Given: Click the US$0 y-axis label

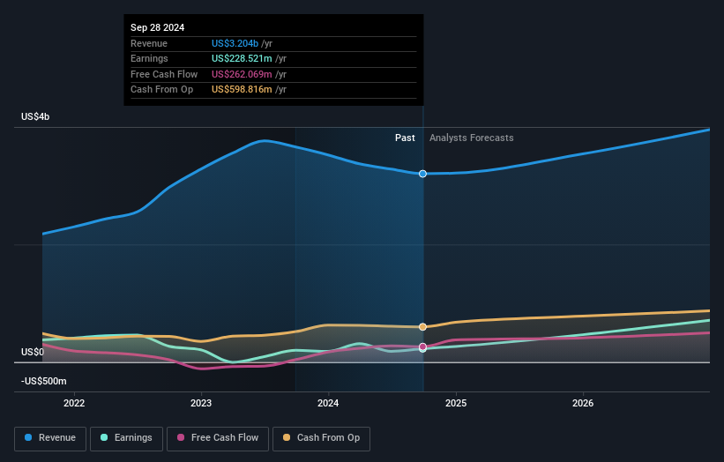Looking at the screenshot, I should (33, 352).
